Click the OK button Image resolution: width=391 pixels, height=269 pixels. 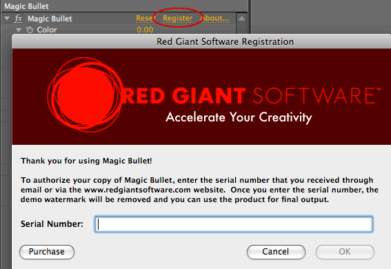coord(345,252)
